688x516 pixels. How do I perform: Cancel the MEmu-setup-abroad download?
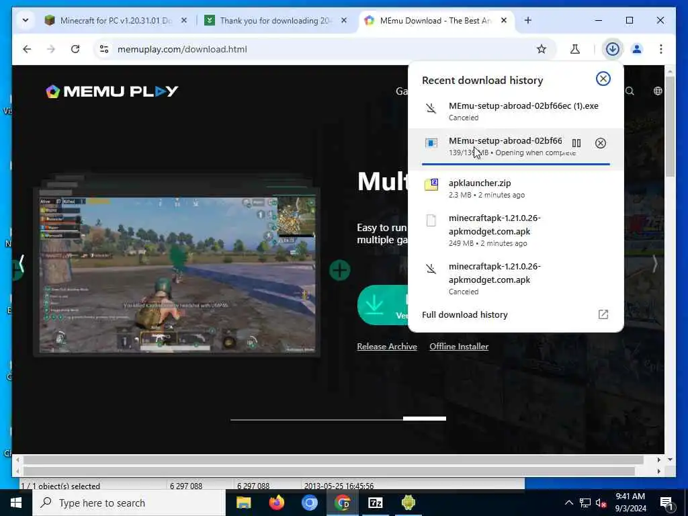(x=600, y=143)
